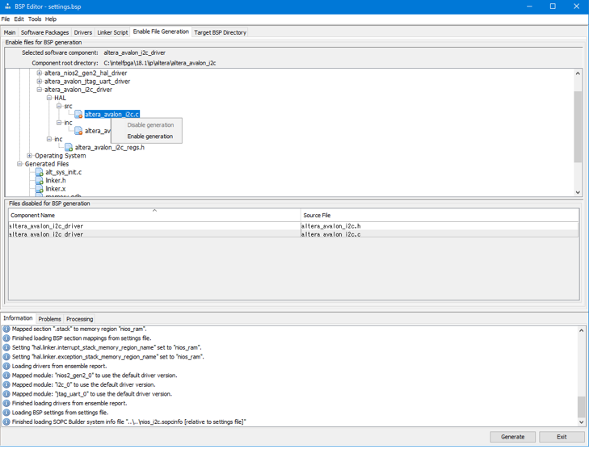
Task: Select disabled row with altera_avalon_i2c.c source
Action: coord(293,234)
